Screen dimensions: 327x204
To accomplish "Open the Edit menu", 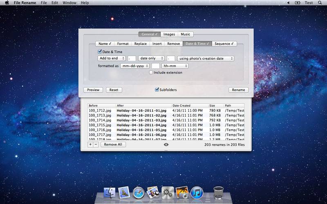I will coord(55,3).
